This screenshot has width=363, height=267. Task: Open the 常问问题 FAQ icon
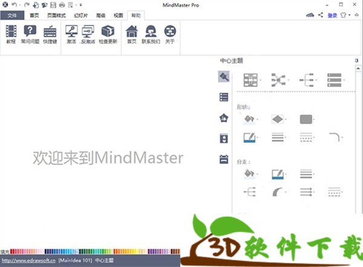30,34
